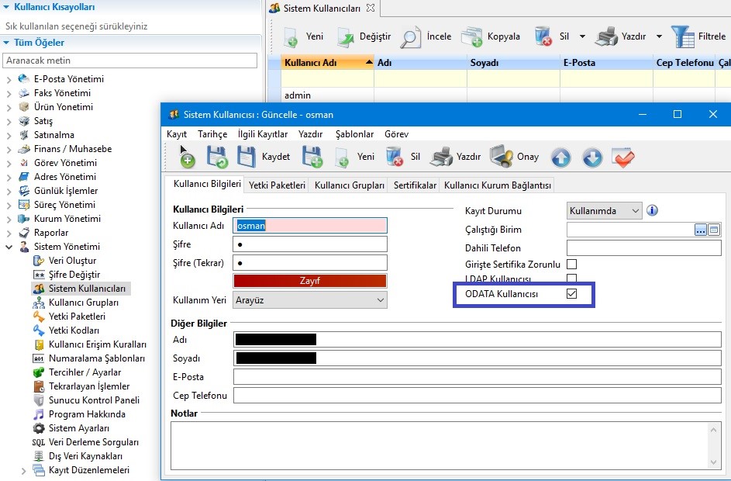Click the Kopyala icon in main toolbar
Screen dimensions: 731x481
tap(471, 36)
